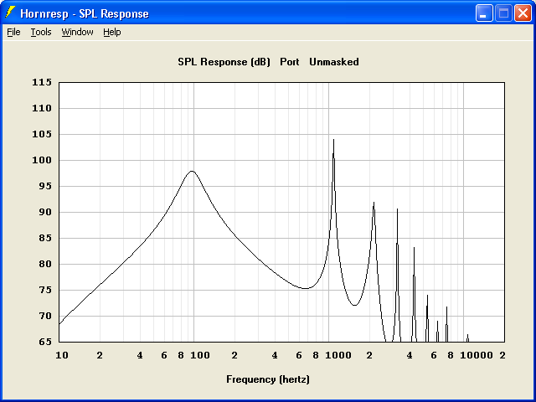Click the disabled maximize window button
The width and height of the screenshot is (536, 402).
503,13
